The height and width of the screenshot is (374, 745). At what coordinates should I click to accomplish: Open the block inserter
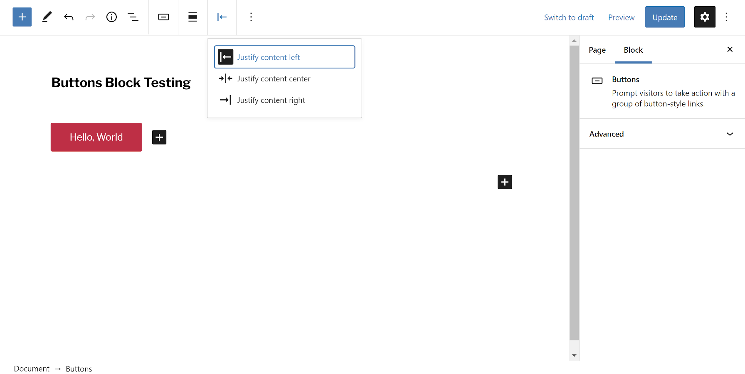tap(22, 17)
